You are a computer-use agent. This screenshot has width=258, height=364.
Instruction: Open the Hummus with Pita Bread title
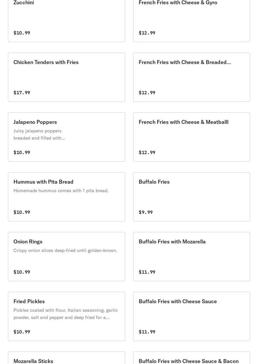[43, 182]
